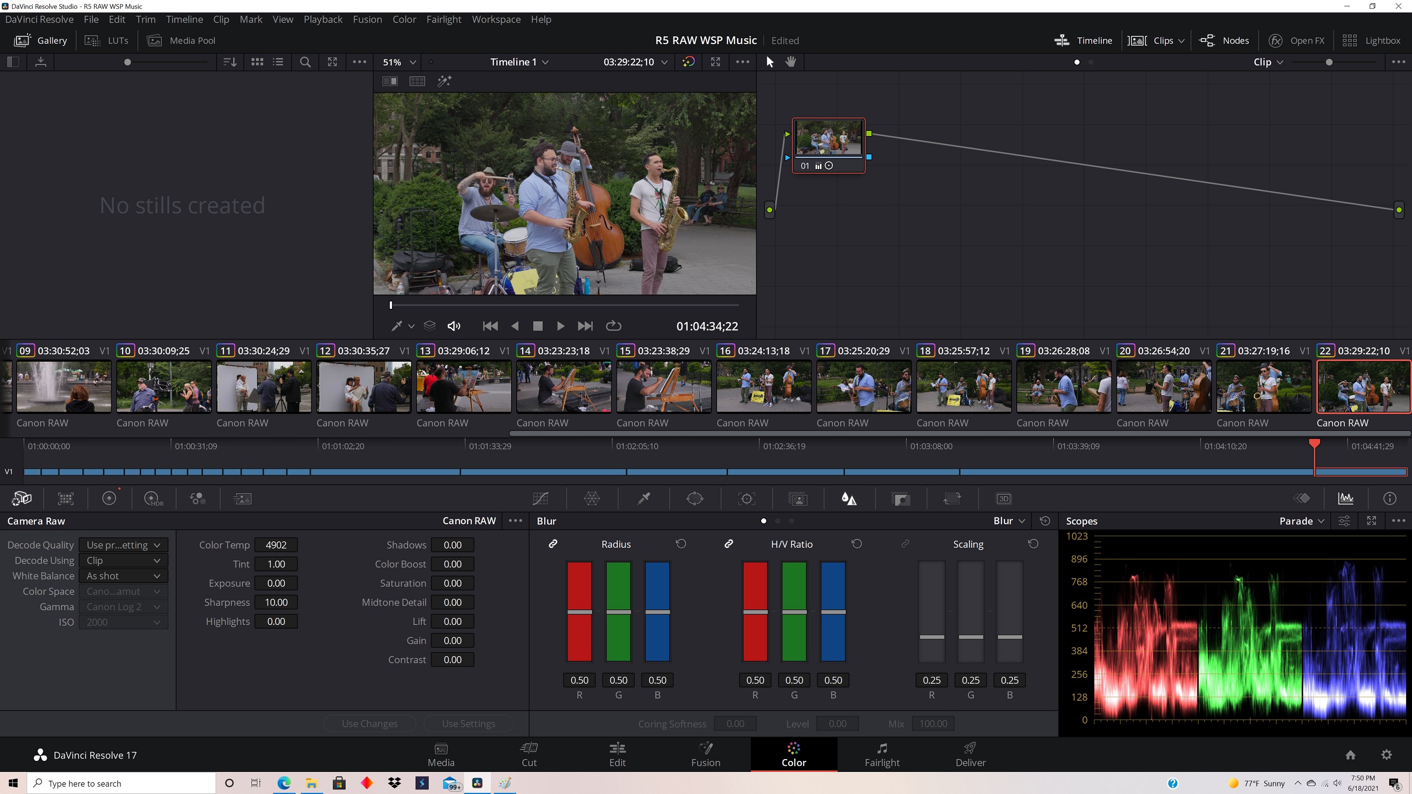Show the Scopes panel icon
This screenshot has height=794, width=1412.
pyautogui.click(x=1346, y=498)
